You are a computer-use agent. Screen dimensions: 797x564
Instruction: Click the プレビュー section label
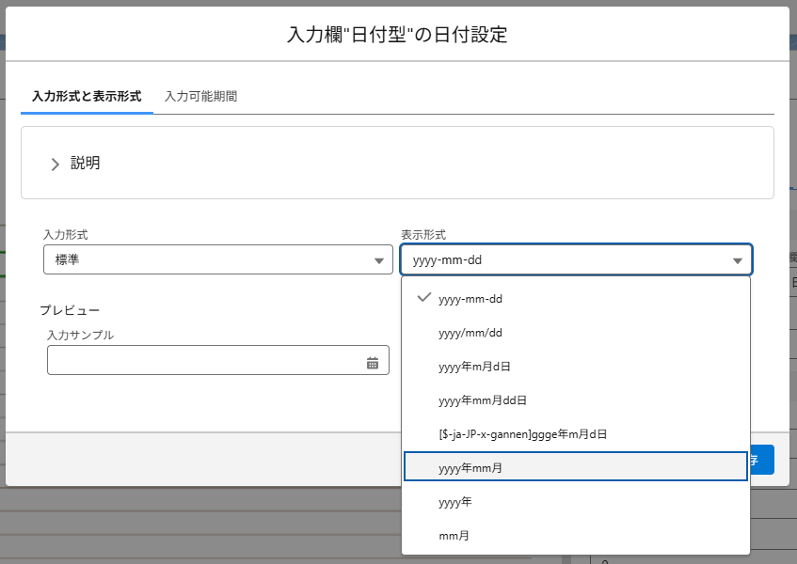[70, 309]
